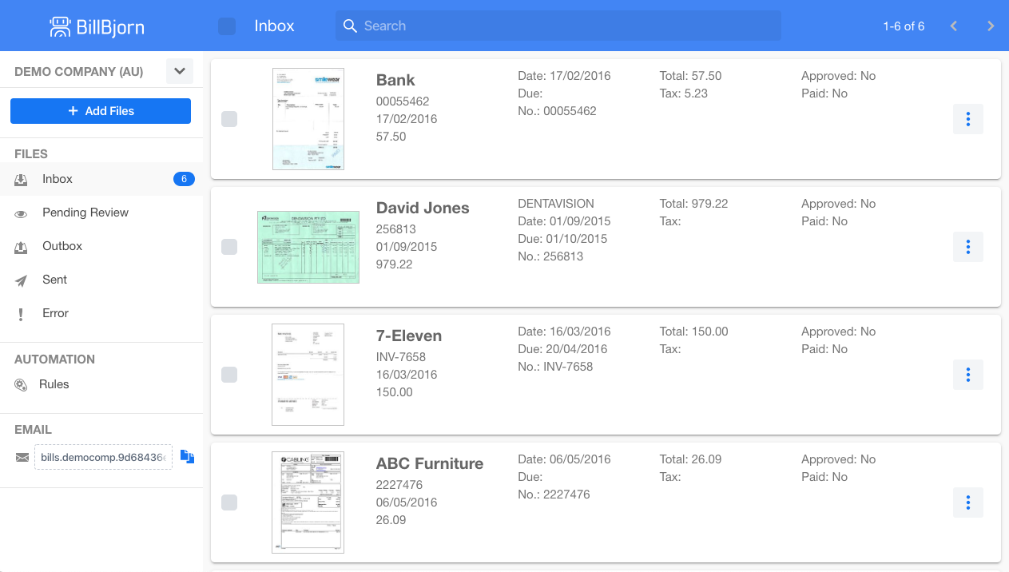Click the Add Files button

(x=101, y=111)
